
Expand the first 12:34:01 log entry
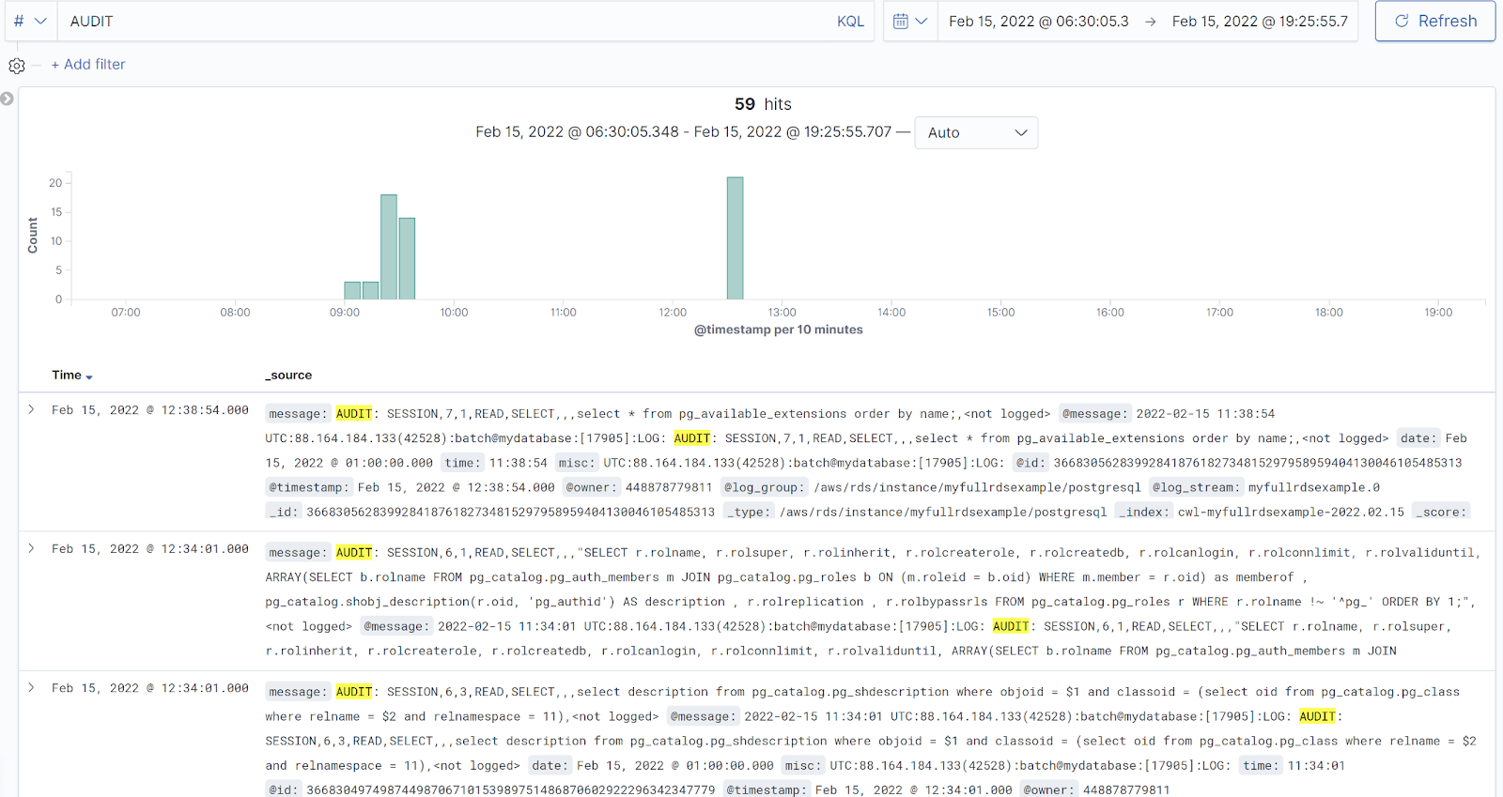tap(31, 548)
